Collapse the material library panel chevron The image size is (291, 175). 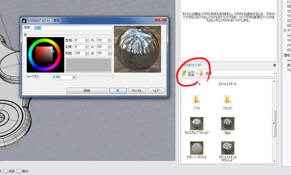275,65
